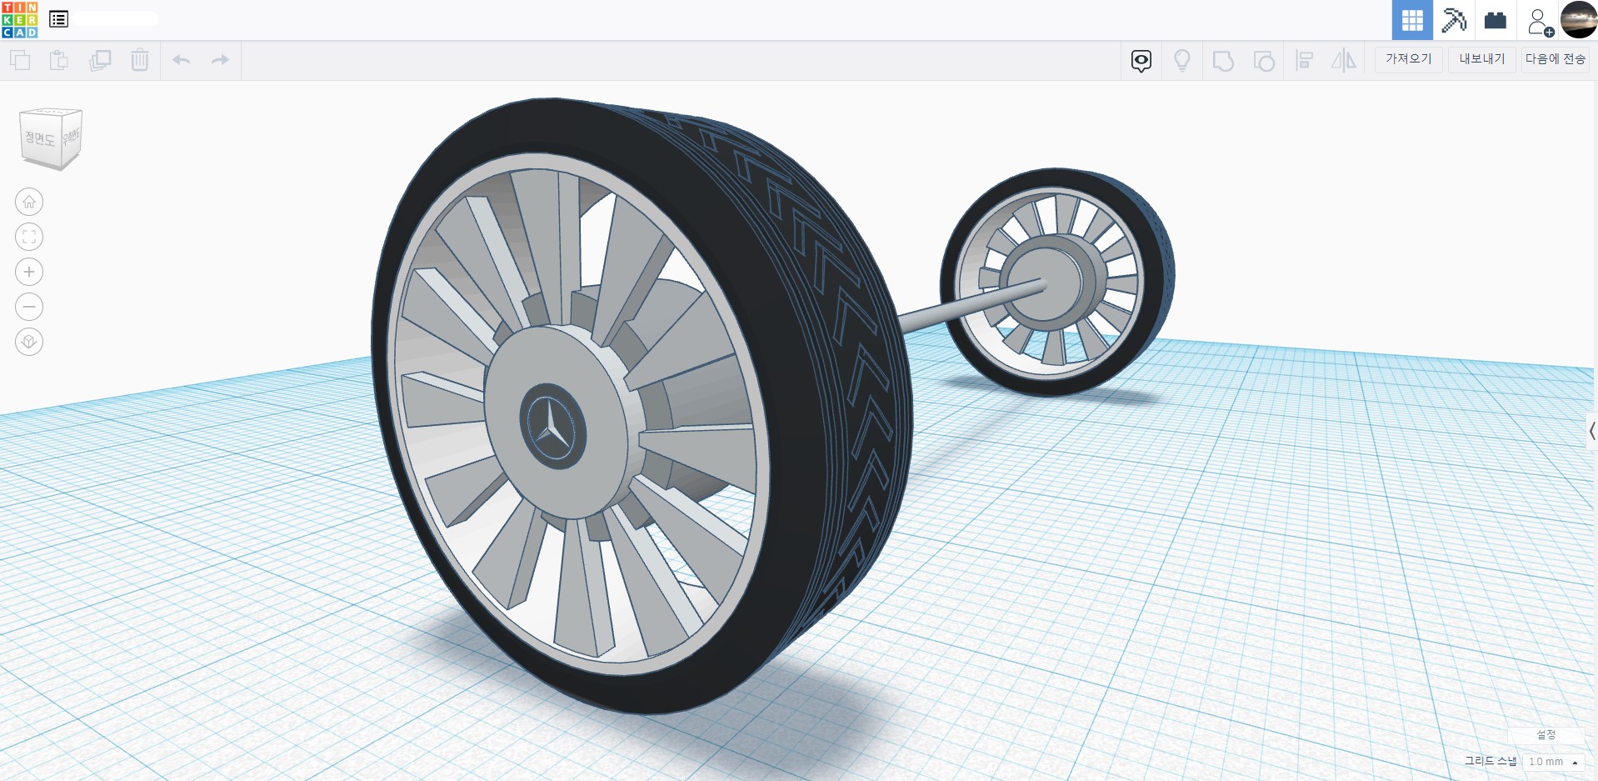Toggle perspective/orthographic view cube icon

29,342
